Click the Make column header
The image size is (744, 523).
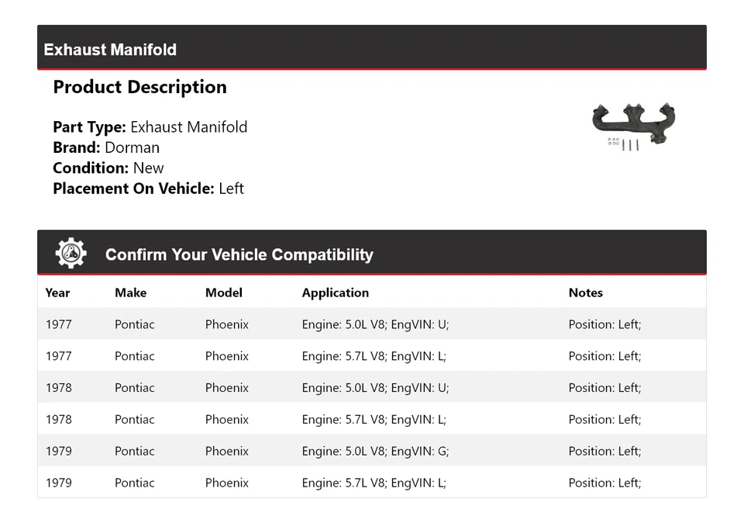tap(130, 293)
